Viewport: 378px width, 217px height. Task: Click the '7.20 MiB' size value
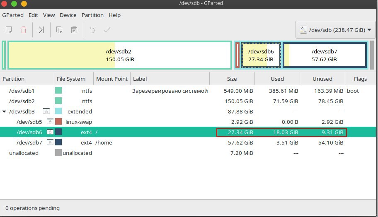coord(242,153)
